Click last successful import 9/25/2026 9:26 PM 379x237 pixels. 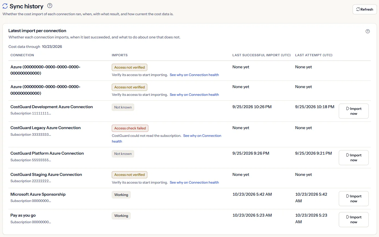pyautogui.click(x=251, y=153)
